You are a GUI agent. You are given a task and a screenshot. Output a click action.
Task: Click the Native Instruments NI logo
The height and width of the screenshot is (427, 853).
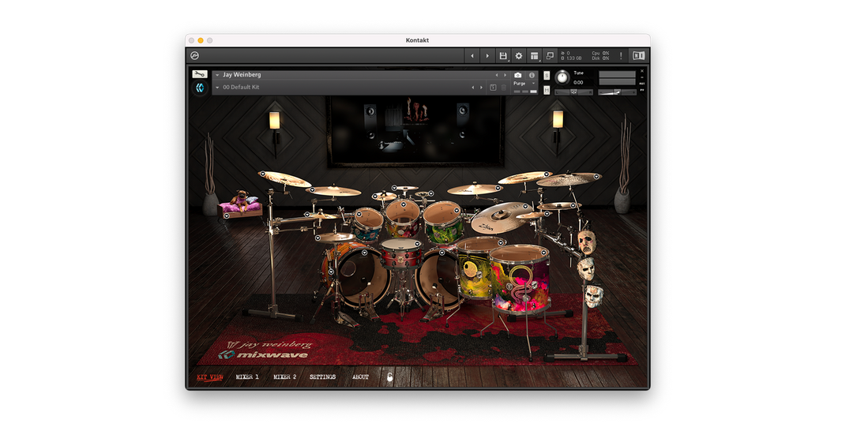tap(639, 56)
